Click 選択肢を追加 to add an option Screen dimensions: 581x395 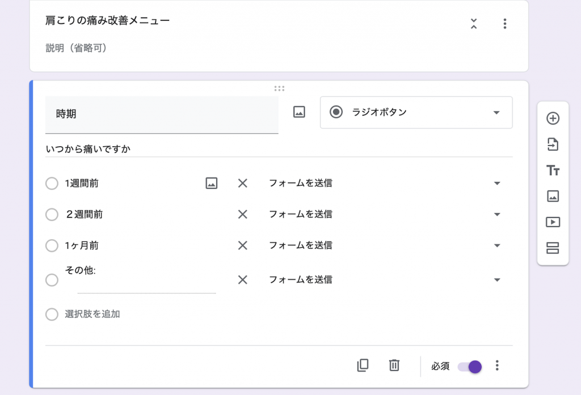pos(92,314)
